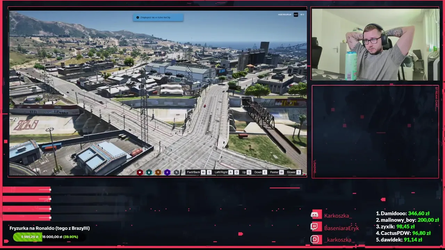
Task: Click the A key hint for Left/Right
Action: [x=230, y=172]
